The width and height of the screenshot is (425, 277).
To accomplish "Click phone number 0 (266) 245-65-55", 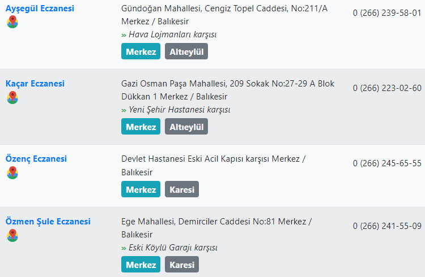I will pos(387,163).
